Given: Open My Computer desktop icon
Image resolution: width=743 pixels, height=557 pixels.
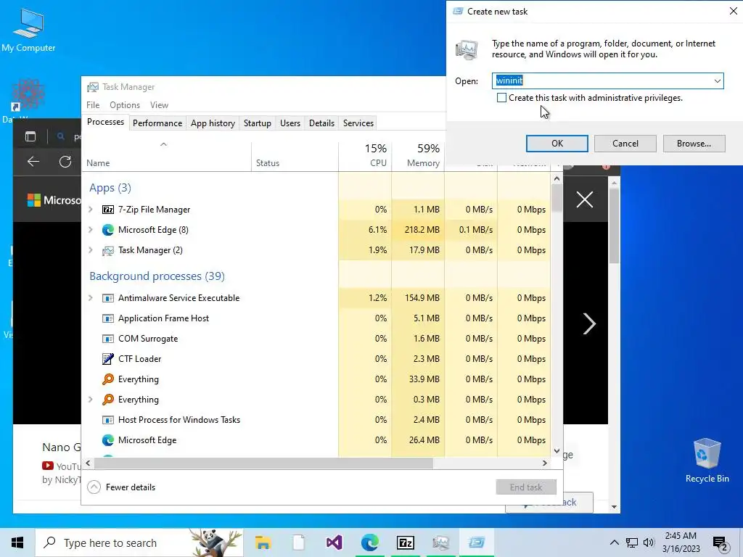Looking at the screenshot, I should (28, 30).
